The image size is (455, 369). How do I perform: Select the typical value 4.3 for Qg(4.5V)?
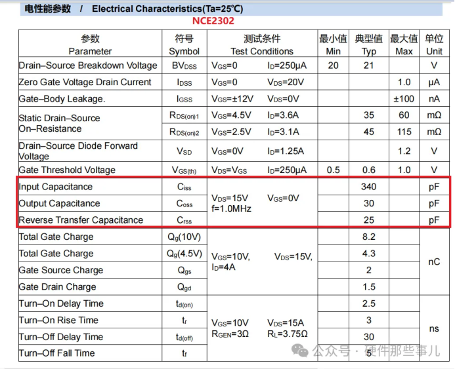click(x=369, y=254)
